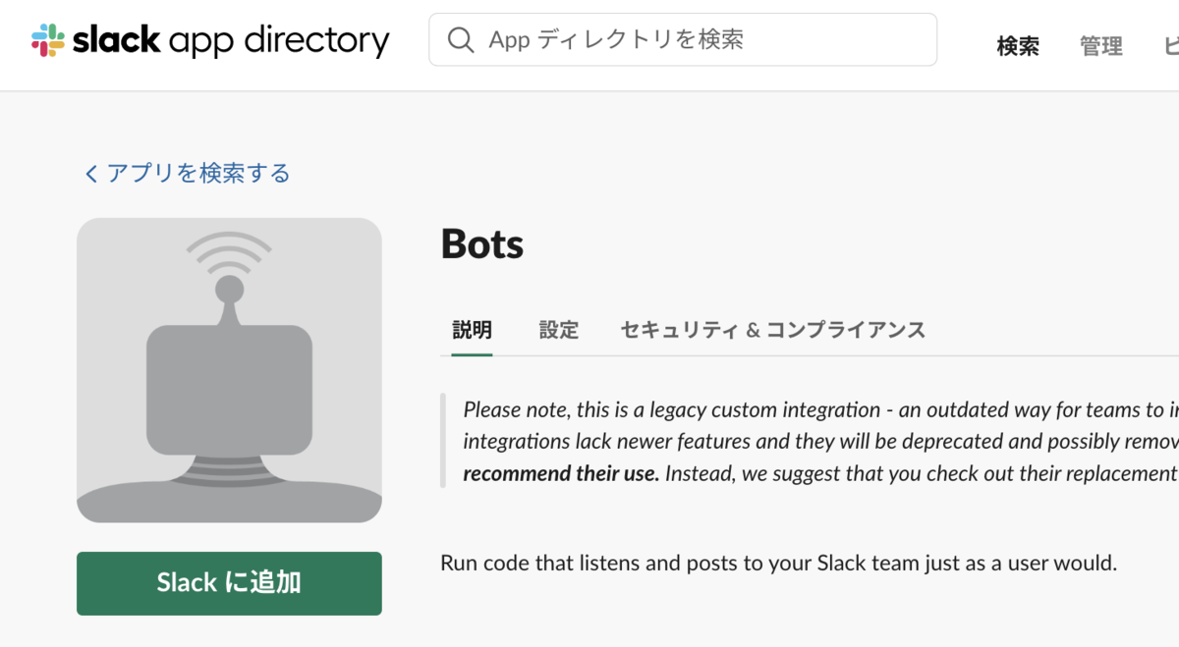
Task: Click the Bots app title heading
Action: coord(481,244)
